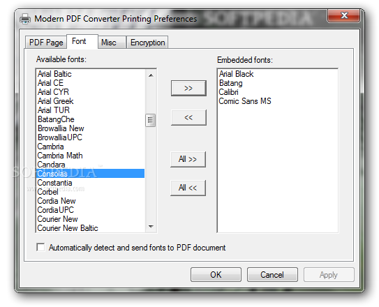379x307 pixels.
Task: Select Arial Black in embedded fonts
Action: coord(278,74)
